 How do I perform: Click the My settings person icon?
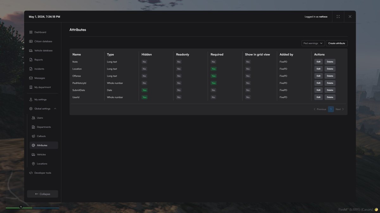pos(31,99)
